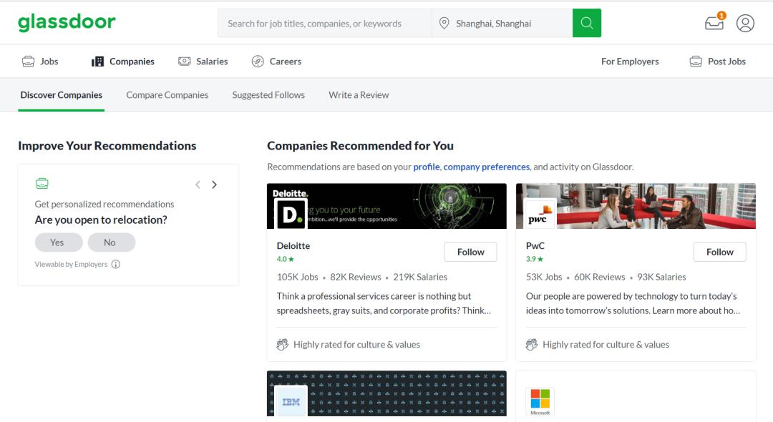Image resolution: width=773 pixels, height=422 pixels.
Task: Answer No to relocation question
Action: point(110,242)
